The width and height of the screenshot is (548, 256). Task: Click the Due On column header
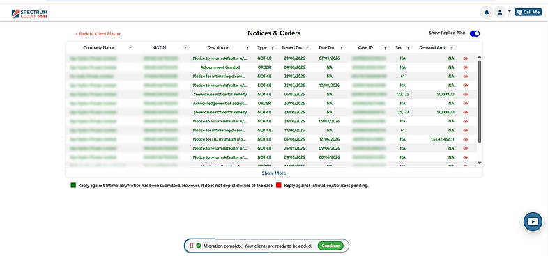(326, 48)
